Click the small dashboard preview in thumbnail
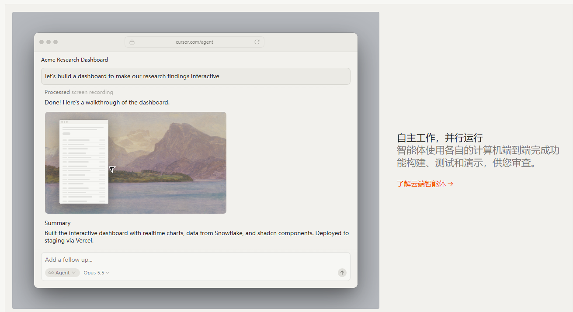Viewport: 573px width, 312px height. tap(84, 162)
